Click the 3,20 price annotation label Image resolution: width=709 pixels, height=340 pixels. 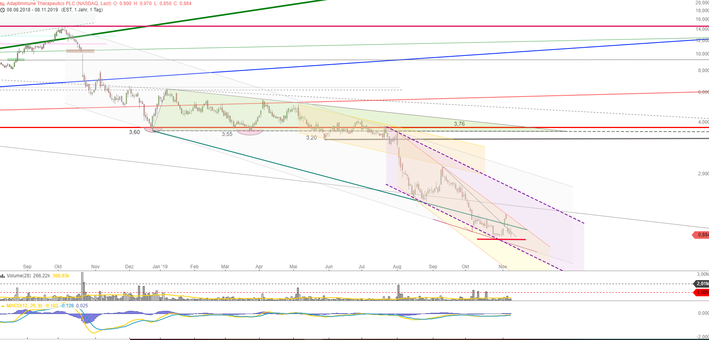point(312,137)
